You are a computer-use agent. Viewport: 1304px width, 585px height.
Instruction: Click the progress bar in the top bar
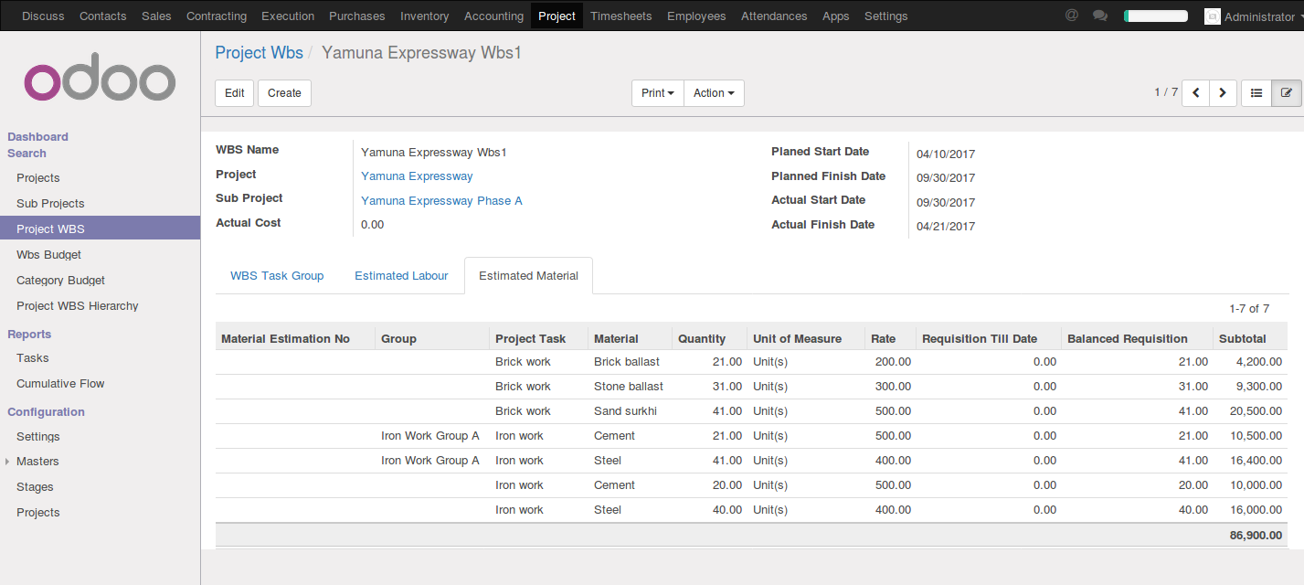coord(1155,16)
